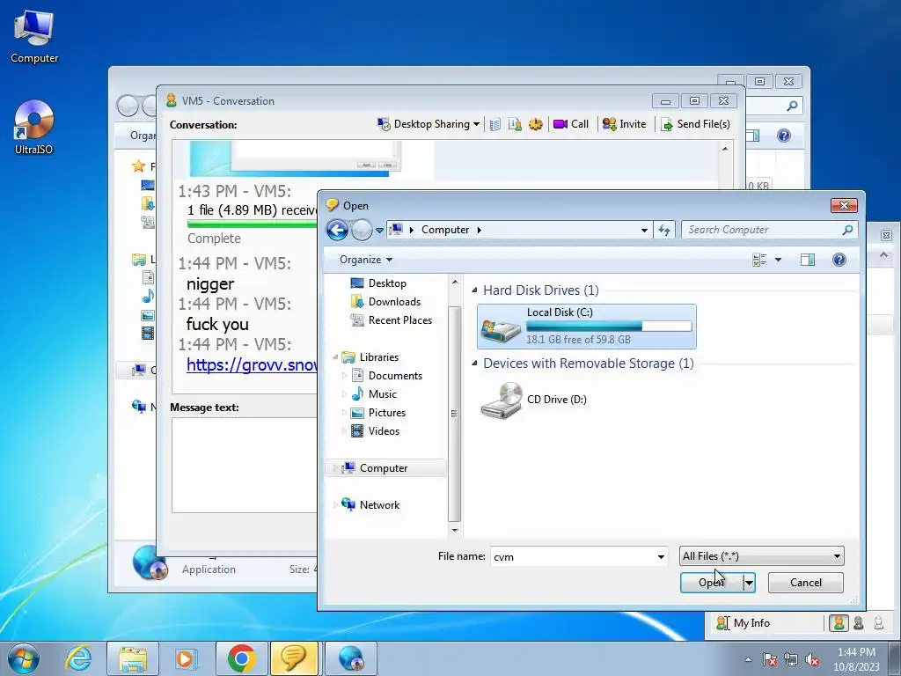Select Downloads in the navigation pane
901x676 pixels.
(385, 302)
